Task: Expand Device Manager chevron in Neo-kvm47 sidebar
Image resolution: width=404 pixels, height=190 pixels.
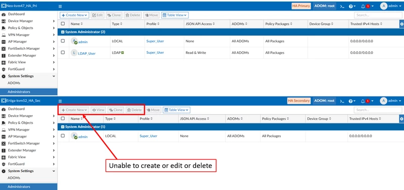Action: point(54,21)
